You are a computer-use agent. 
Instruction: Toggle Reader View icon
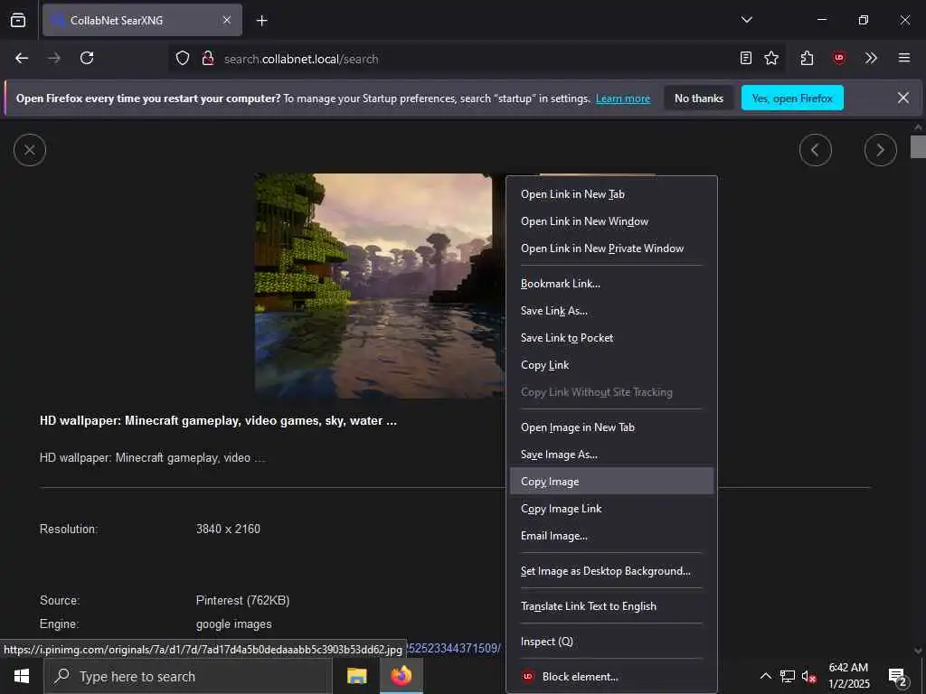tap(746, 58)
